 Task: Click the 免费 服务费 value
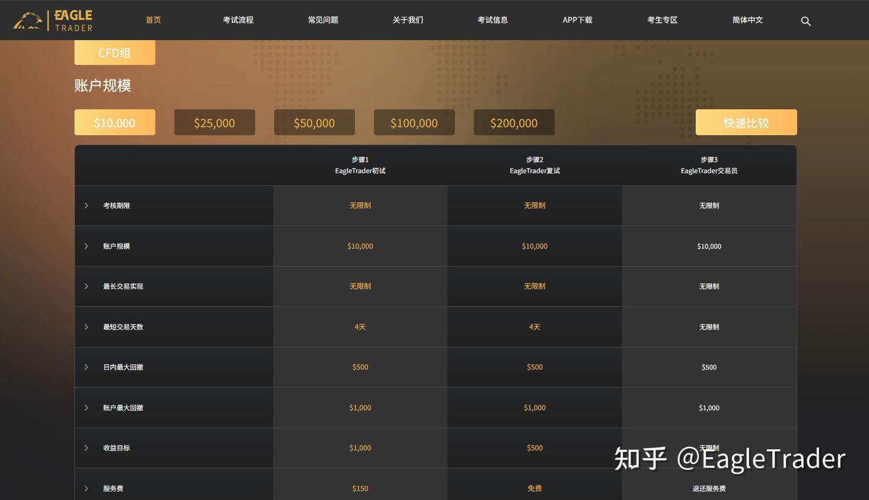535,489
